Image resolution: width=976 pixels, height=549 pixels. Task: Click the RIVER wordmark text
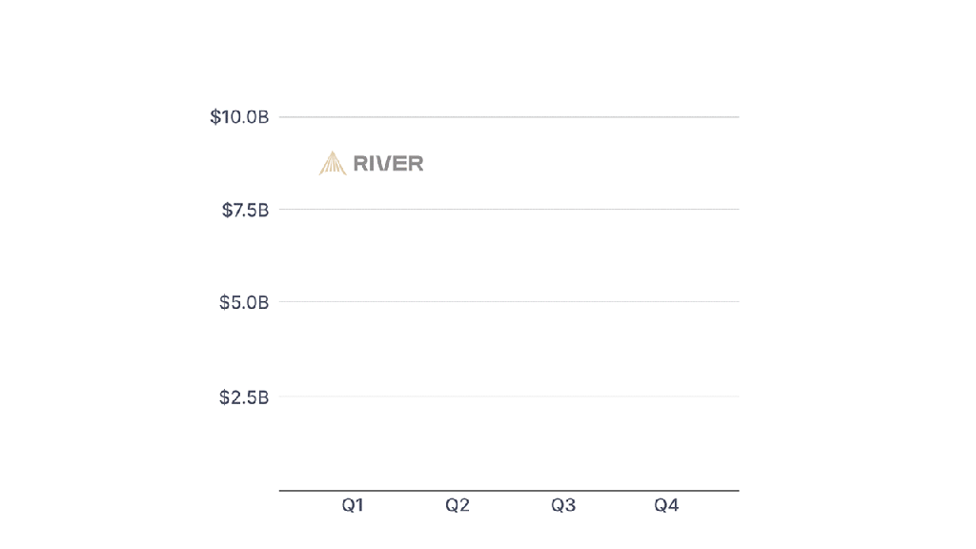pos(388,164)
